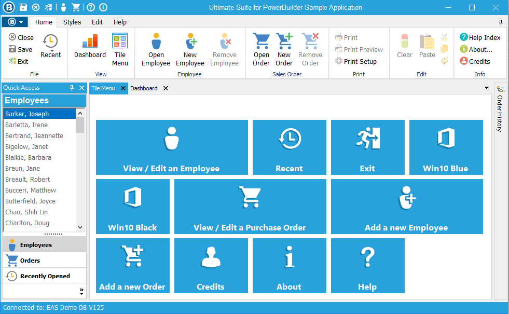
Task: Click Open Employee in the ribbon
Action: 156,50
